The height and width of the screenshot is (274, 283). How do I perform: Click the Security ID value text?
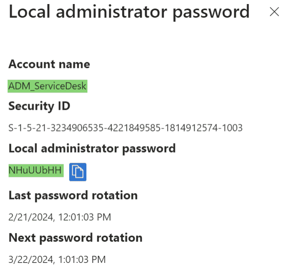(125, 128)
